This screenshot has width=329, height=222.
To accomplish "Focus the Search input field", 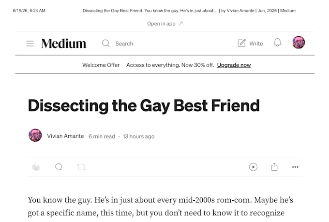I will [x=124, y=44].
